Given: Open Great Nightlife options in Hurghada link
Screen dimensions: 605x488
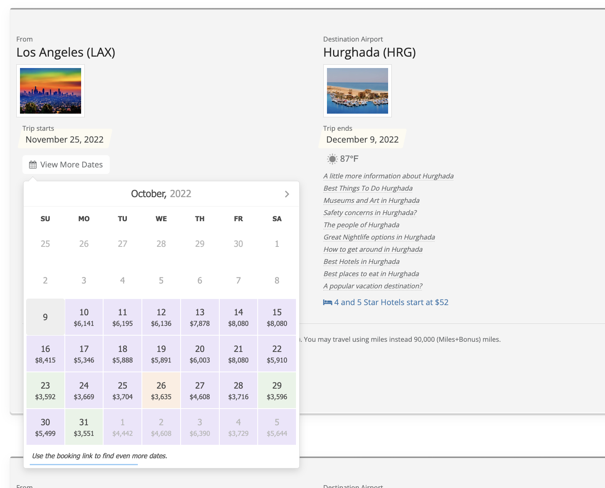Looking at the screenshot, I should pos(379,237).
